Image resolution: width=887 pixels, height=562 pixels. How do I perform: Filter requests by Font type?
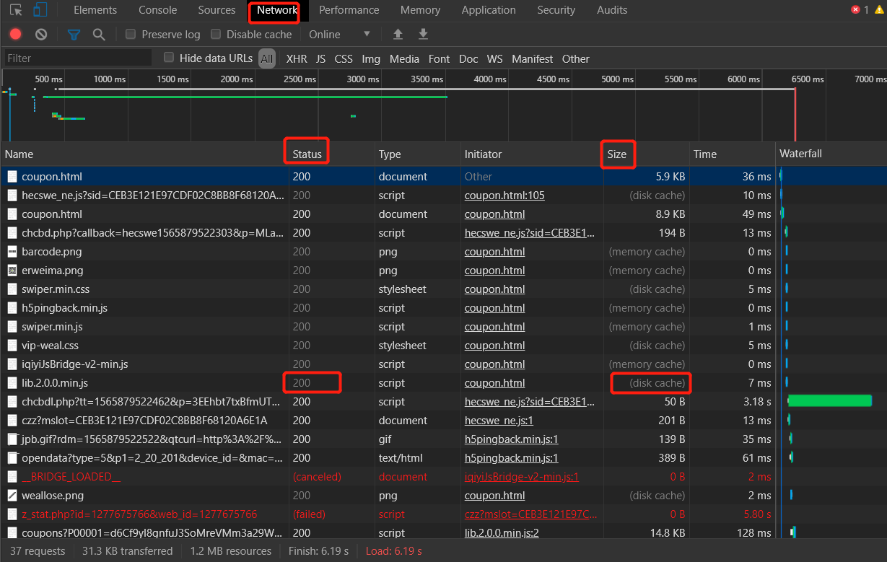pos(439,58)
